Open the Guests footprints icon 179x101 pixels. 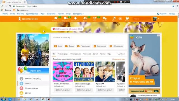(95, 18)
